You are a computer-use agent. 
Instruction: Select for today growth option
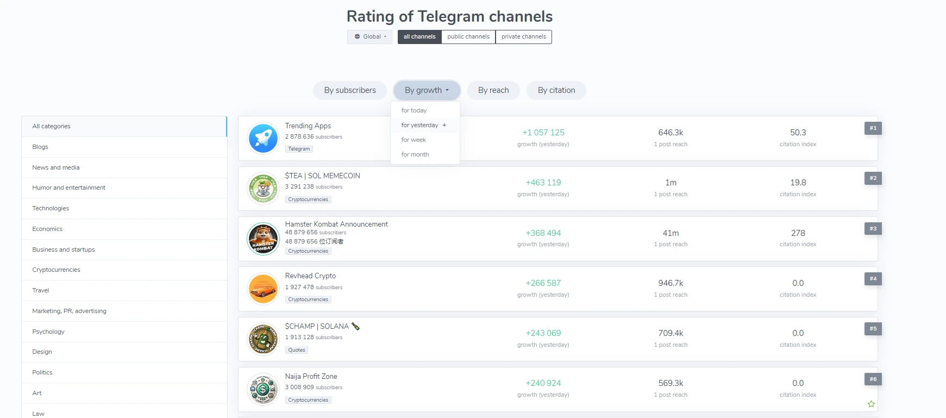pos(414,110)
